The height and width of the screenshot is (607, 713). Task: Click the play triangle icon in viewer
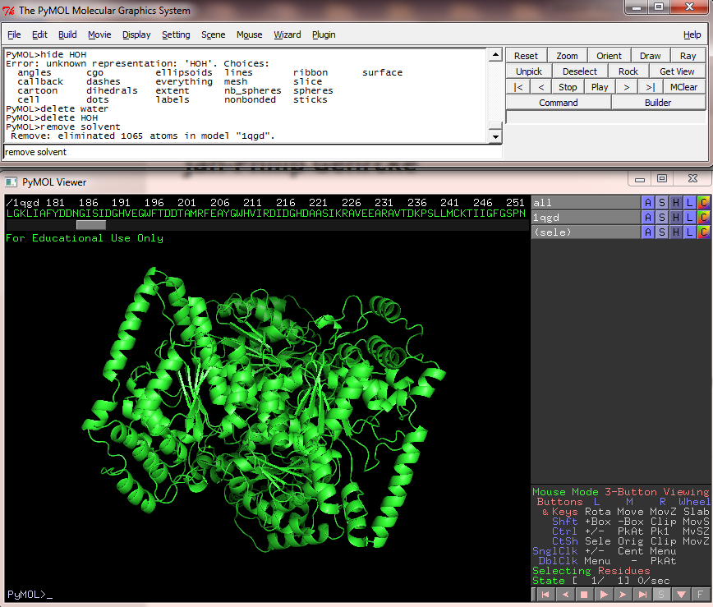tap(604, 595)
